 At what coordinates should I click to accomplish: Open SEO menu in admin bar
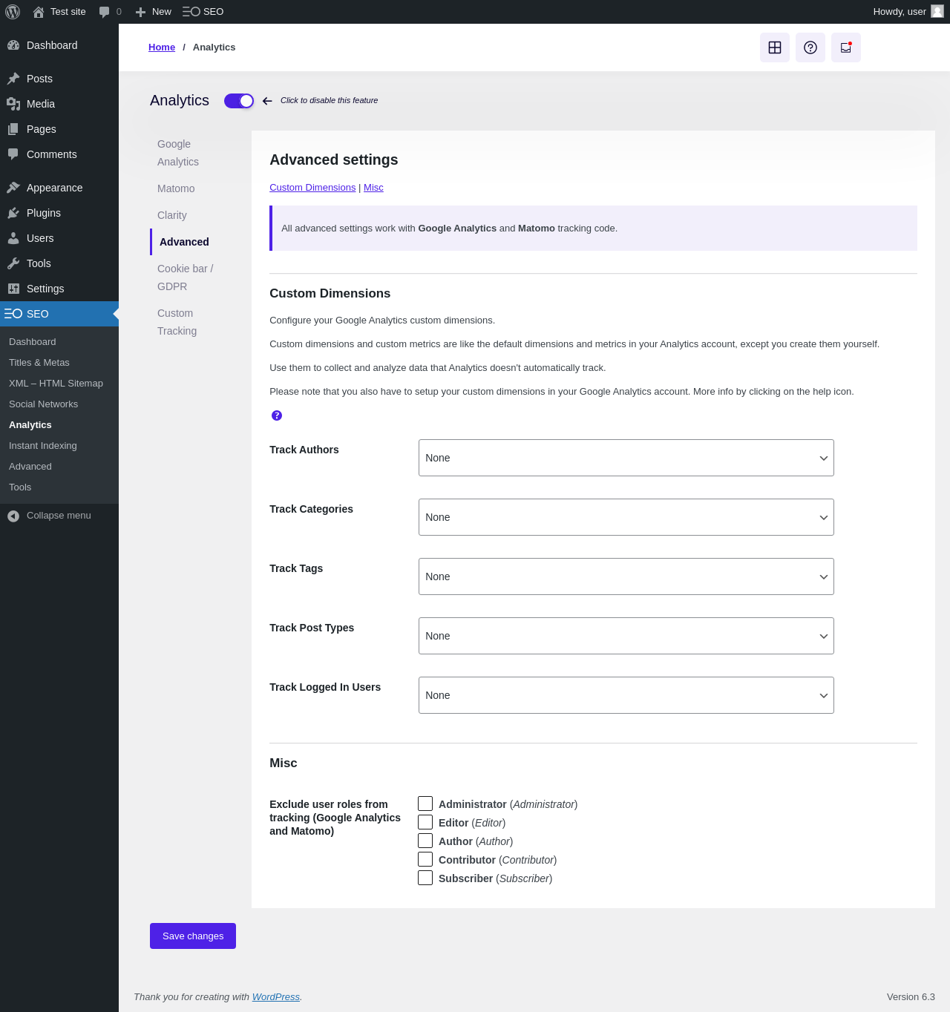coord(203,12)
